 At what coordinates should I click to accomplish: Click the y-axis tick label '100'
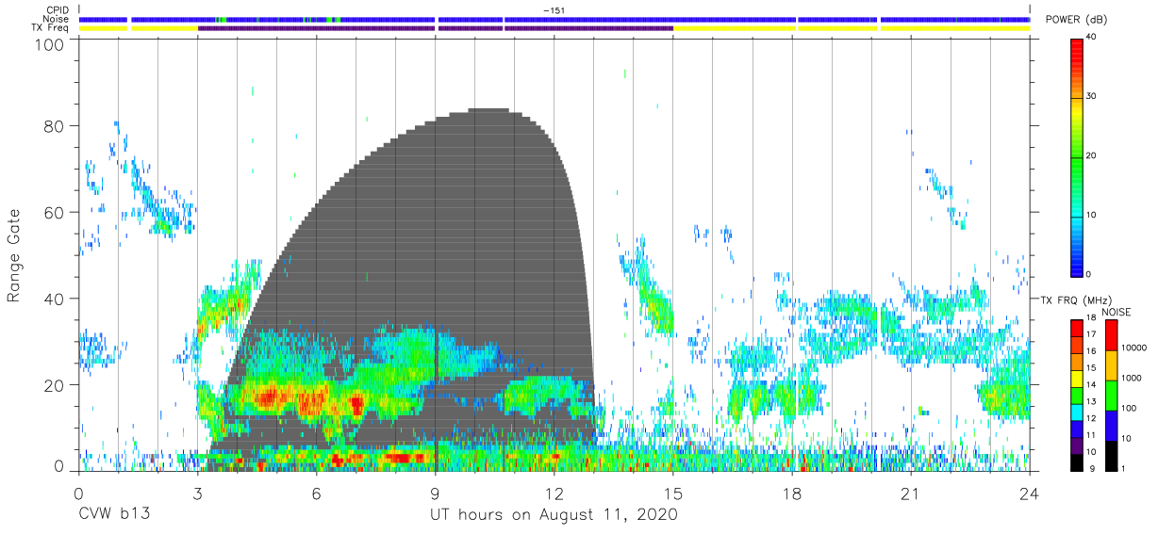pyautogui.click(x=51, y=43)
